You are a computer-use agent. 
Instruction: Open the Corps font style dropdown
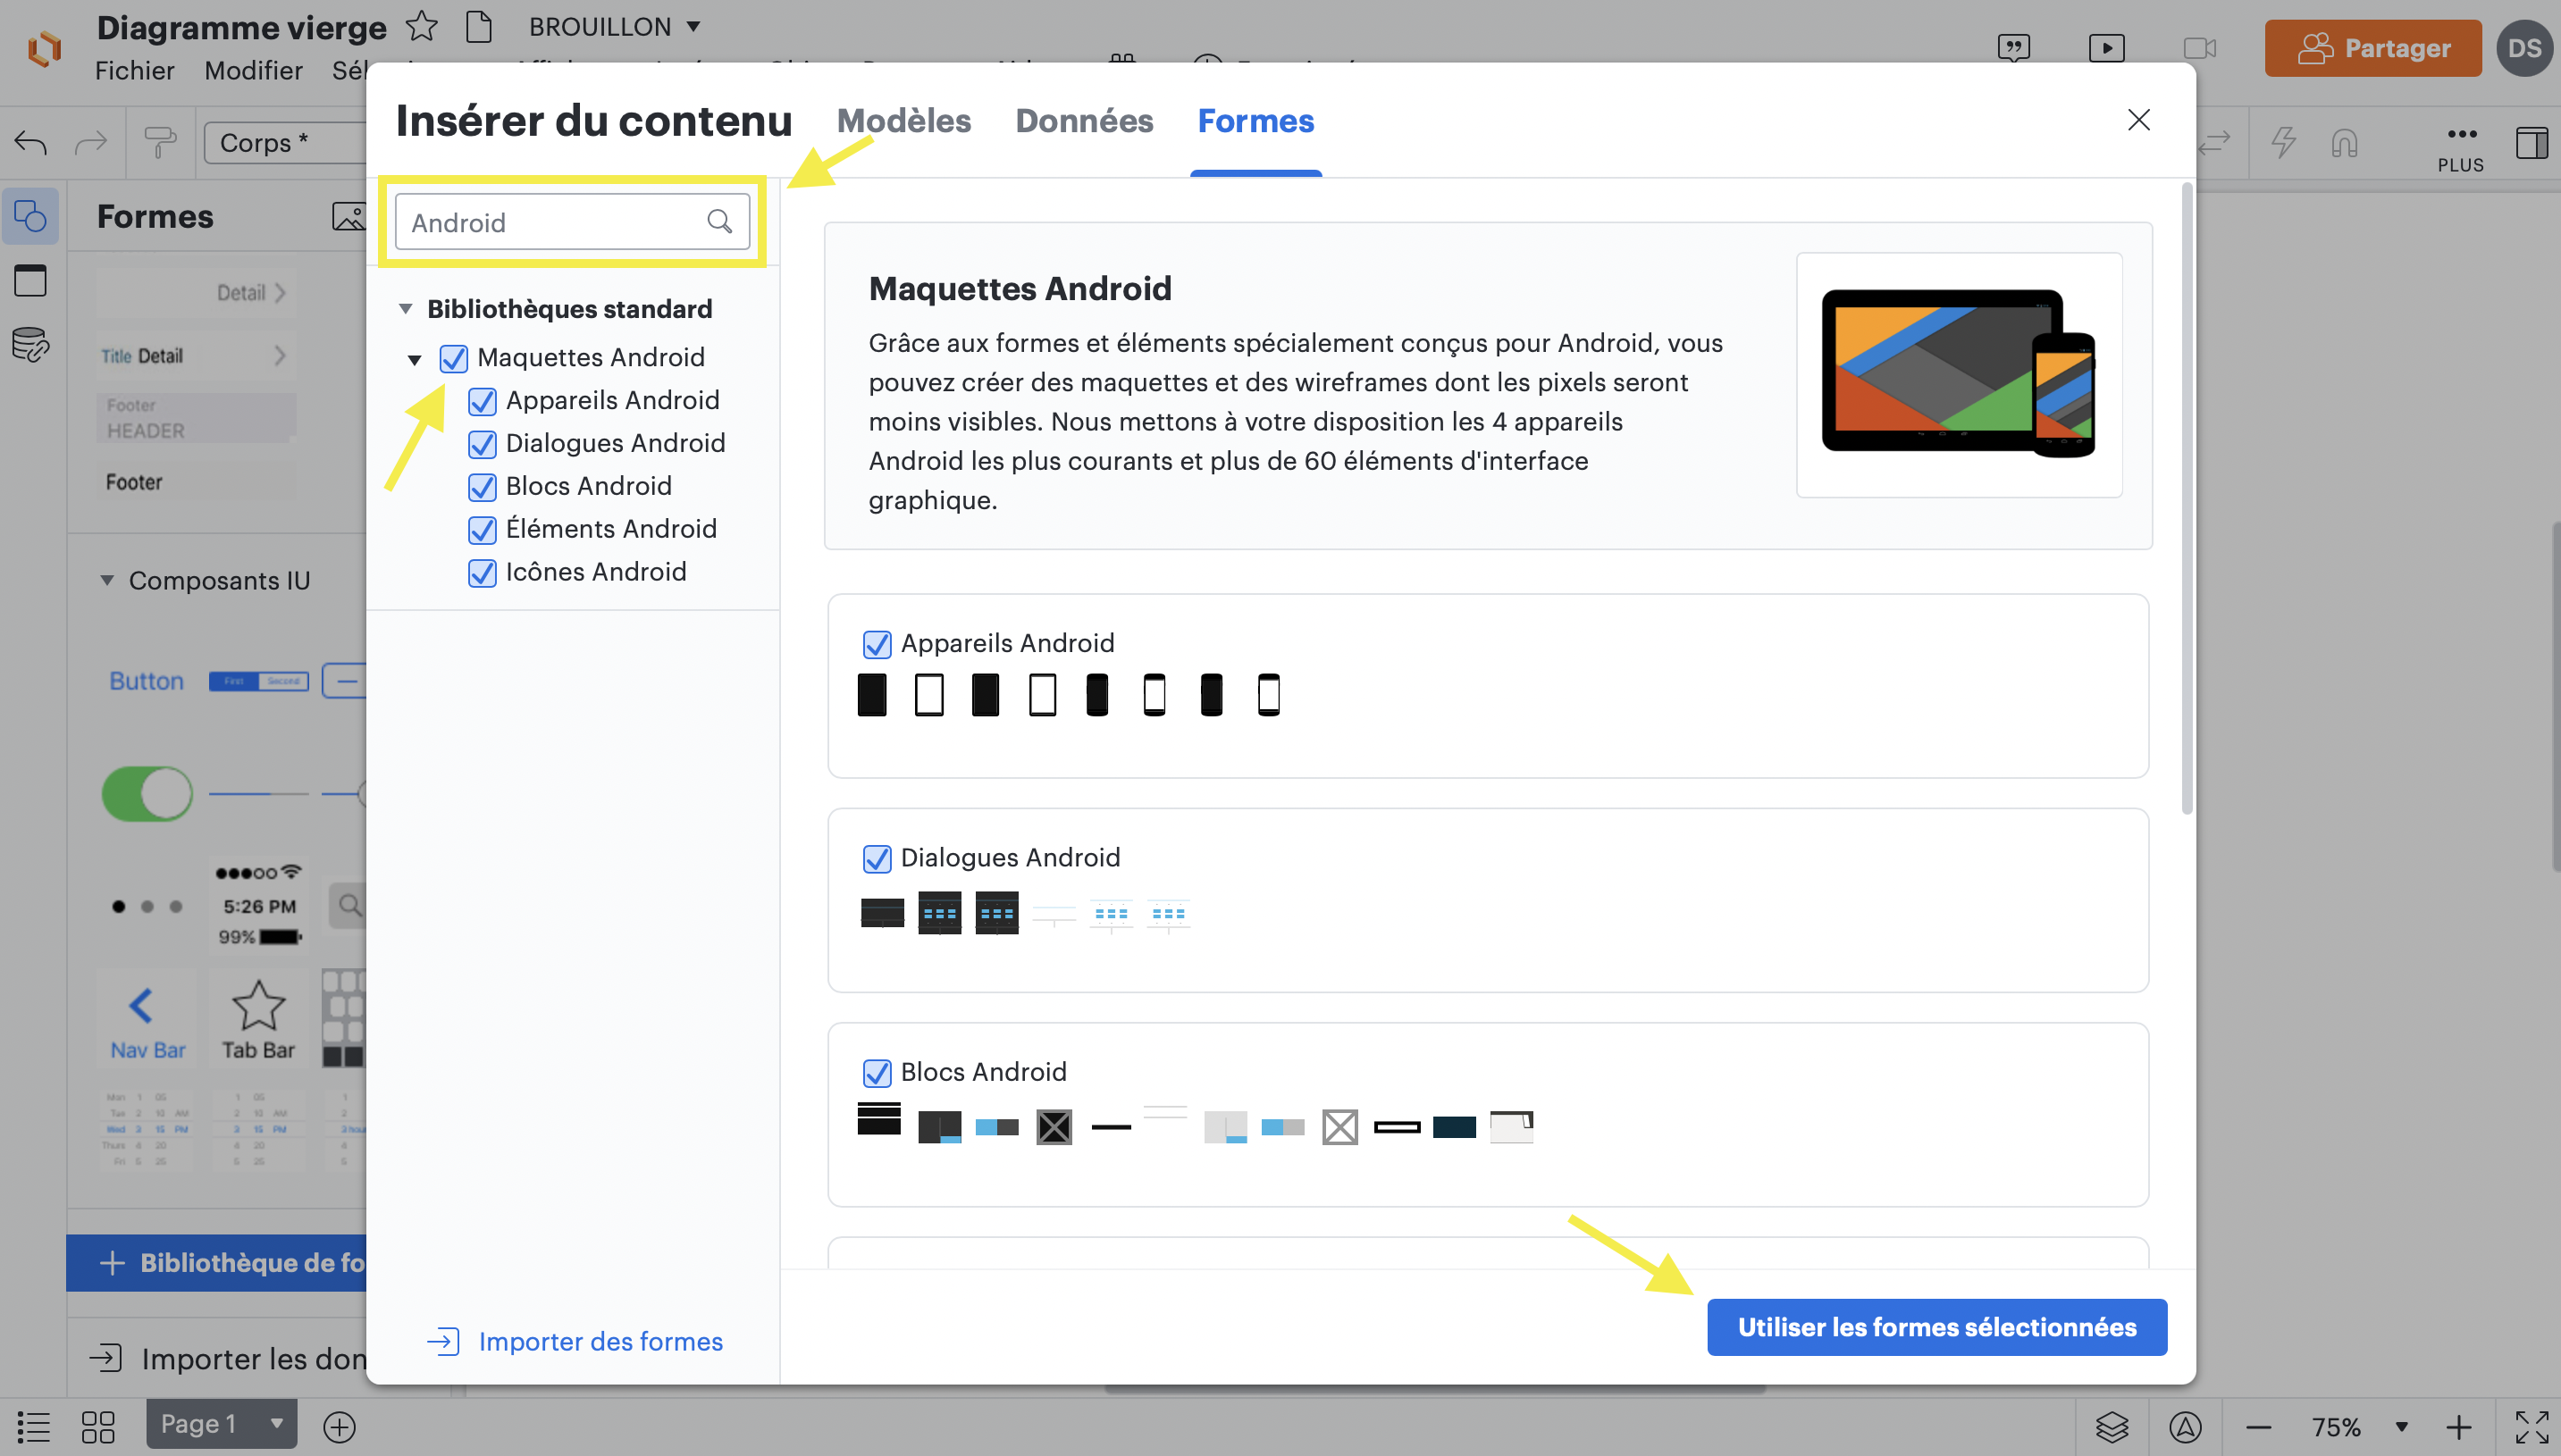point(285,143)
